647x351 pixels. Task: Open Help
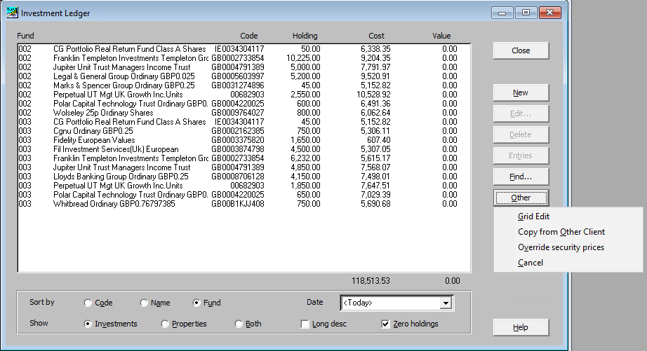point(521,327)
